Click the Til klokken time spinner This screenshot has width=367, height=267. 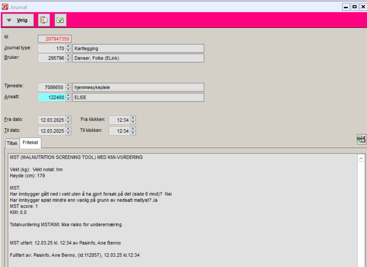pos(133,131)
